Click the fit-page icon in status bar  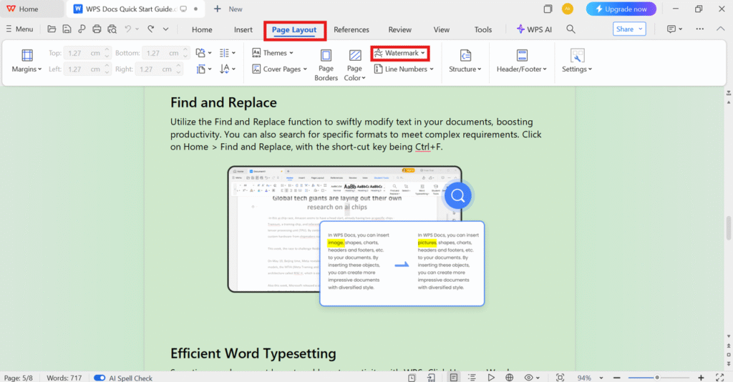(x=560, y=377)
